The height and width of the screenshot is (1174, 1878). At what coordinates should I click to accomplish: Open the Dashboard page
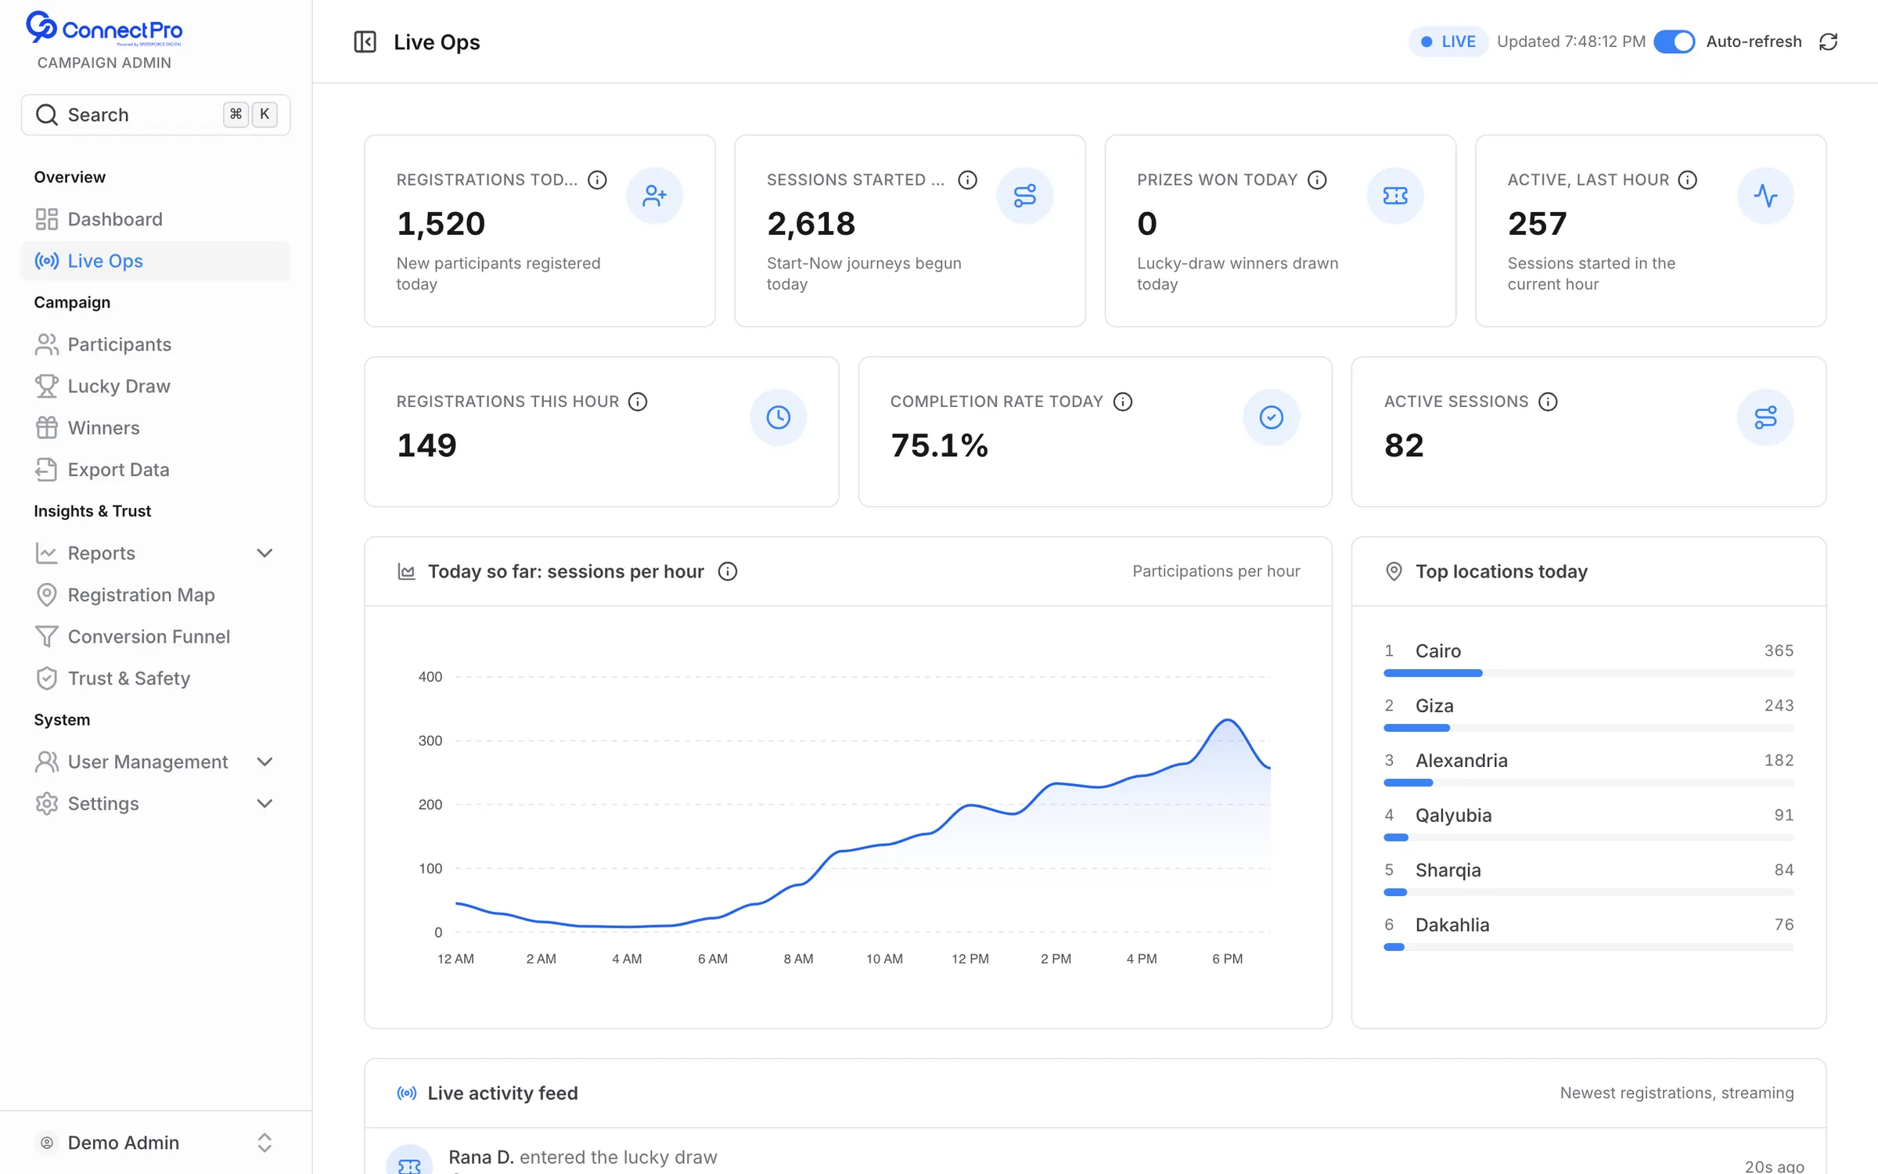click(x=156, y=219)
